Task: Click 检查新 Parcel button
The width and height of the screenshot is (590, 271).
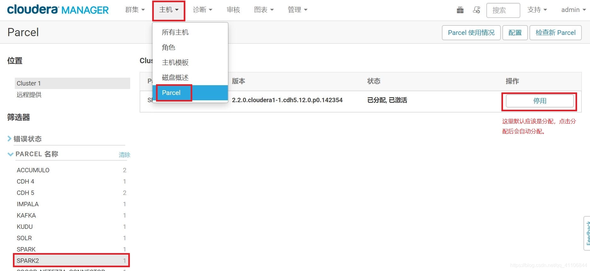Action: (555, 33)
